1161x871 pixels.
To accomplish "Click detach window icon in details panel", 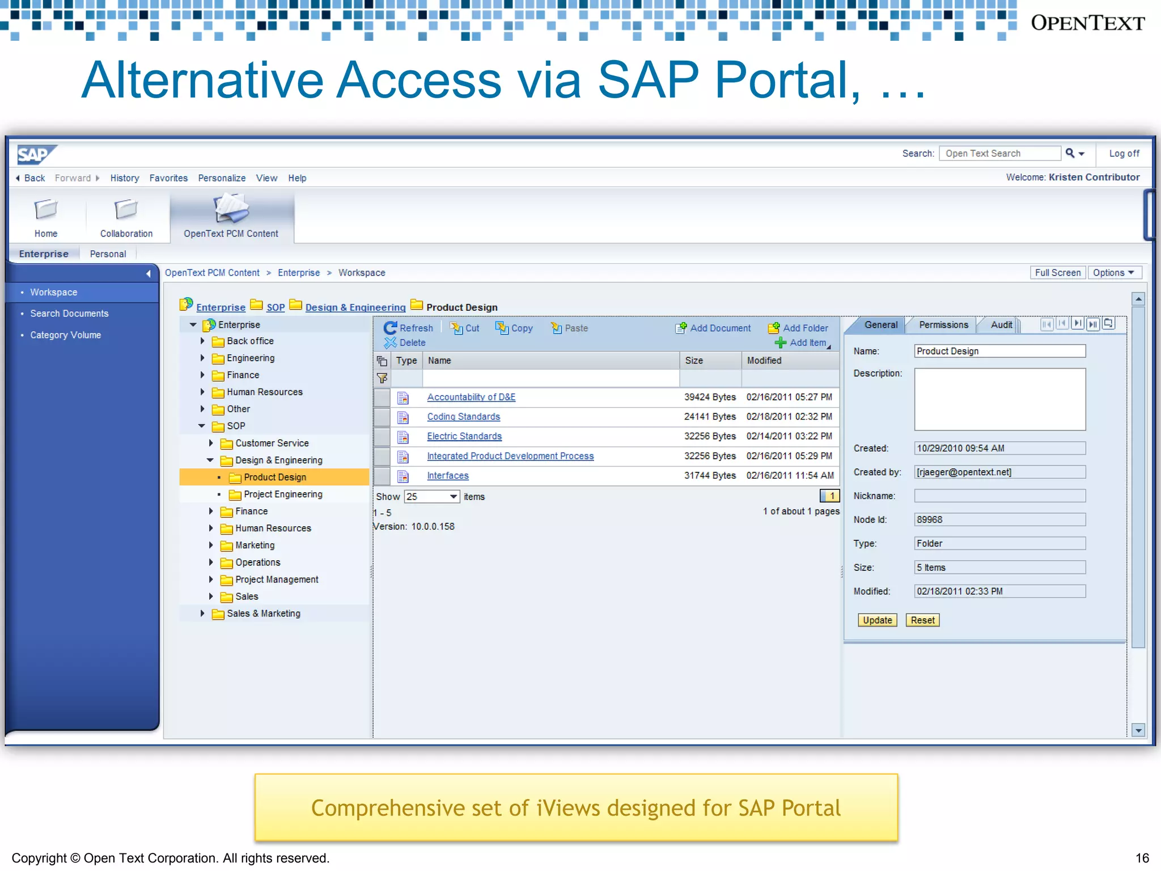I will point(1108,324).
